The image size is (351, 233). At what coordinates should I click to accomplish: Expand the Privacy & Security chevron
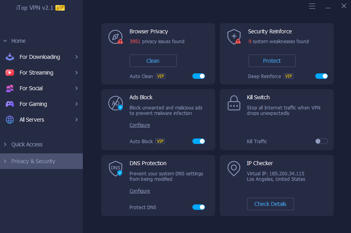[5, 161]
